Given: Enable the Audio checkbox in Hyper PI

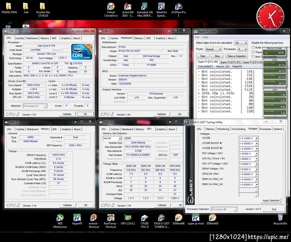Looking at the screenshot, I should pyautogui.click(x=253, y=48).
